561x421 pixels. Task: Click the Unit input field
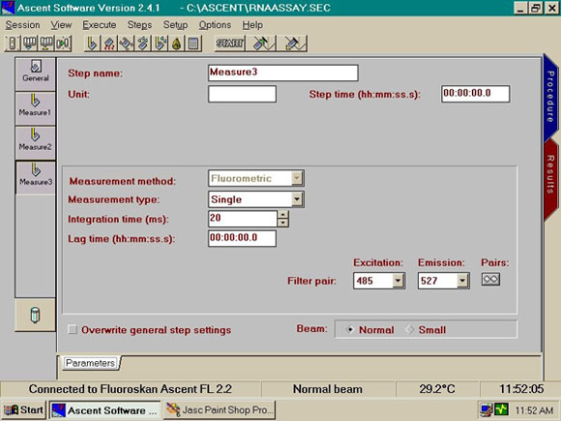click(x=242, y=94)
